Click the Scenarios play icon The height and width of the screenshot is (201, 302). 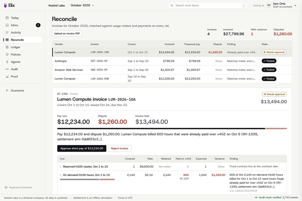point(7,91)
